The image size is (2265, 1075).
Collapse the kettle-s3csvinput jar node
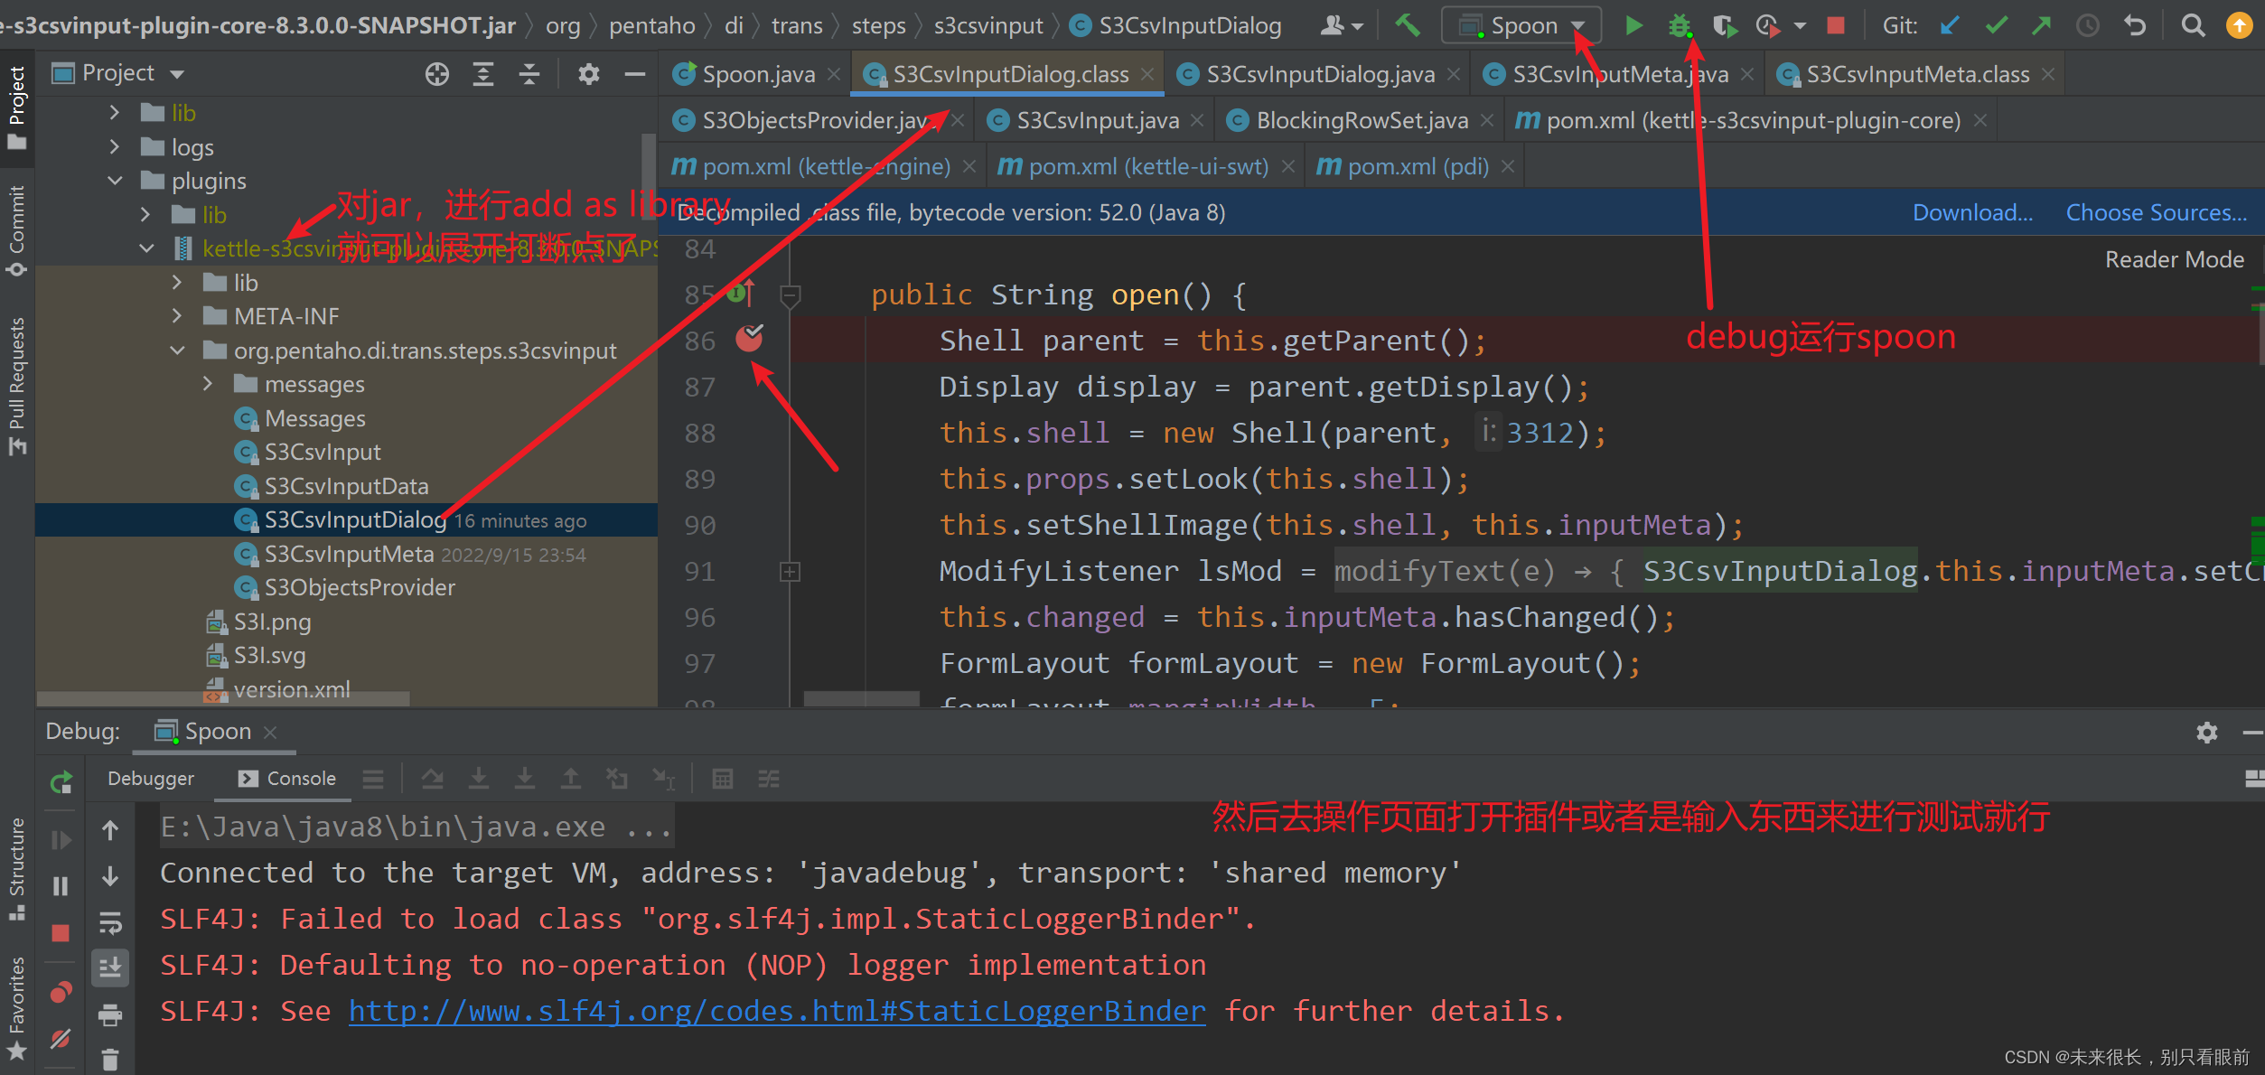(x=147, y=248)
